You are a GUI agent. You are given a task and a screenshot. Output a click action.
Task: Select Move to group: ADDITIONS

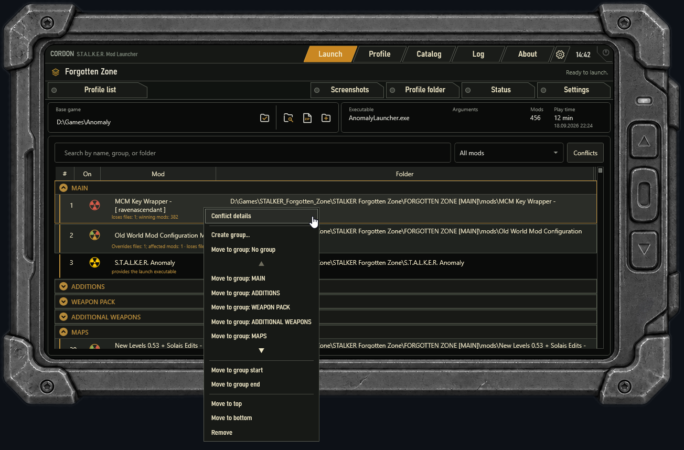pyautogui.click(x=261, y=293)
